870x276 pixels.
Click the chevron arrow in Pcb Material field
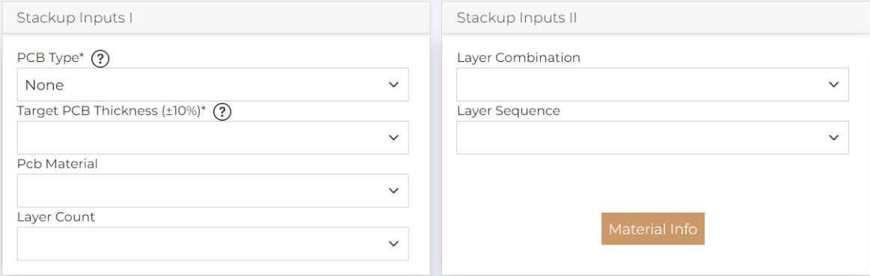393,191
